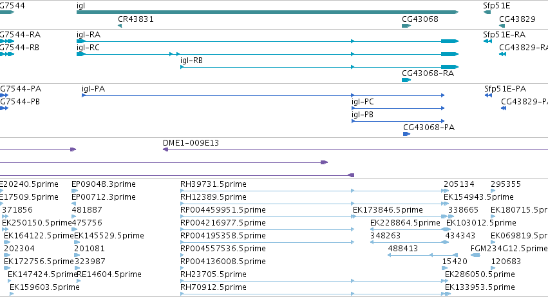Screen dimensions: 548x297
Task: Select feature label 338665
Action: click(x=464, y=210)
